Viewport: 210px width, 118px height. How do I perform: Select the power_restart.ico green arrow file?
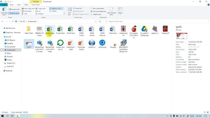coord(60,45)
